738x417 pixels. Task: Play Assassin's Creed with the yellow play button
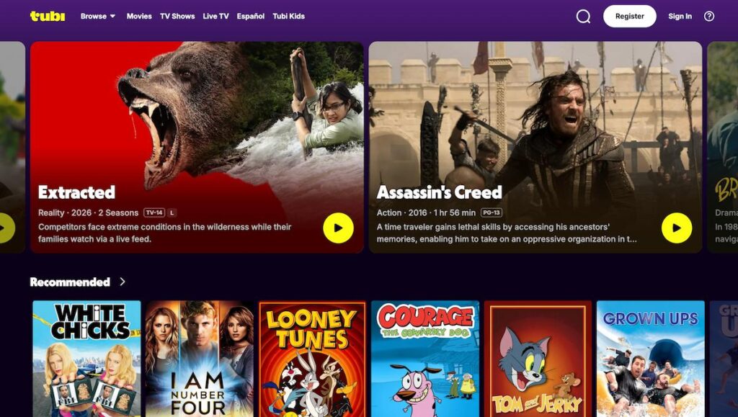point(676,228)
